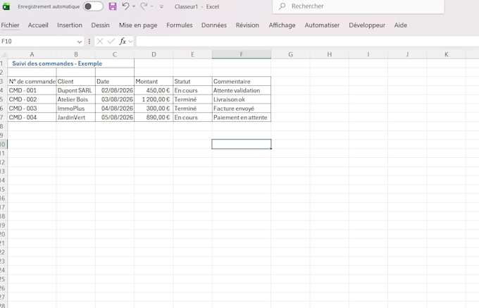
Task: Click cell CMD - 003
Action: pos(32,109)
